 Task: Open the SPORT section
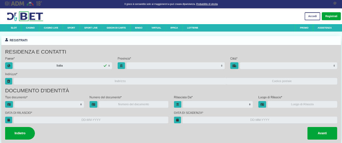point(71,28)
